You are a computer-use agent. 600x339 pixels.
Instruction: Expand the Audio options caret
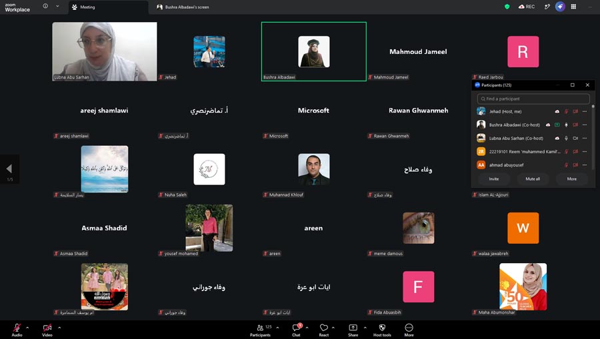[27, 328]
